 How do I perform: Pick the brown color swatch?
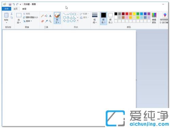click(x=123, y=18)
